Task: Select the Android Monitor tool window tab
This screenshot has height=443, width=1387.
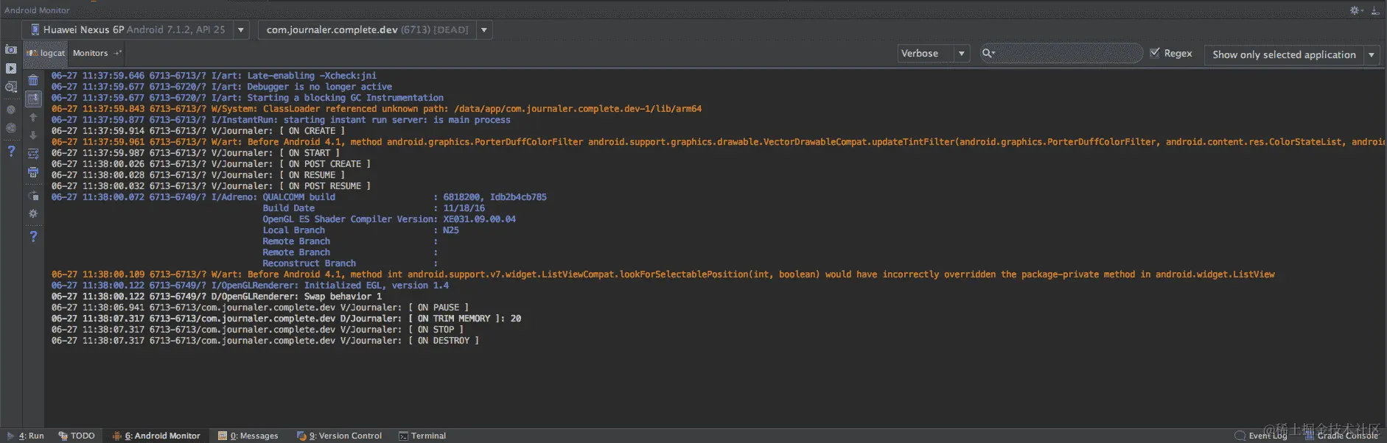Action: [x=156, y=436]
